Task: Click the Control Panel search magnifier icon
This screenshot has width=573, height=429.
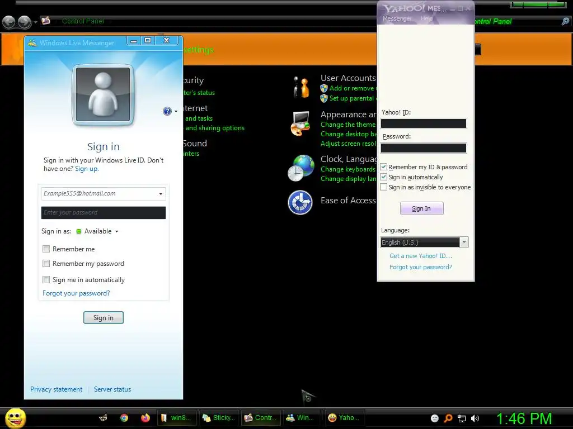Action: click(x=565, y=22)
